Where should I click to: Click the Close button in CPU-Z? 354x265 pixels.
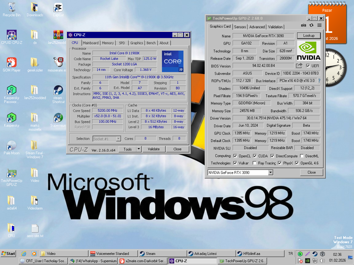(x=177, y=149)
